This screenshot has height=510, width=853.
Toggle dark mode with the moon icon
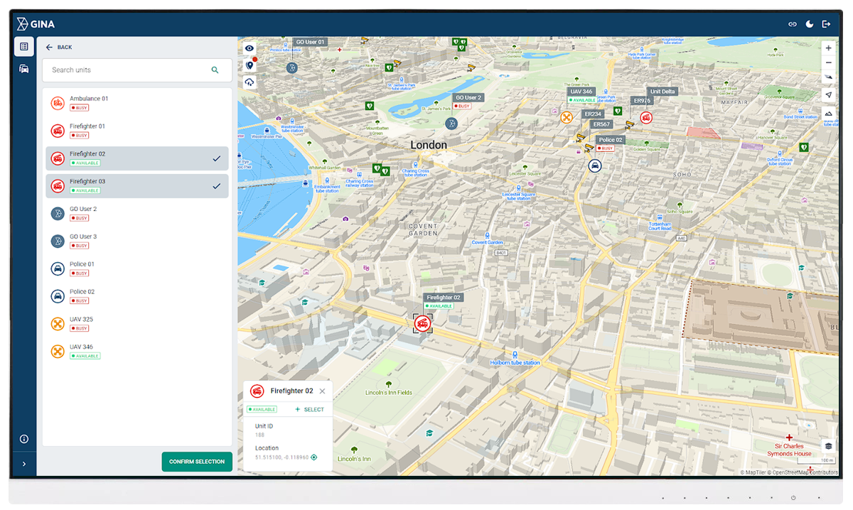809,23
